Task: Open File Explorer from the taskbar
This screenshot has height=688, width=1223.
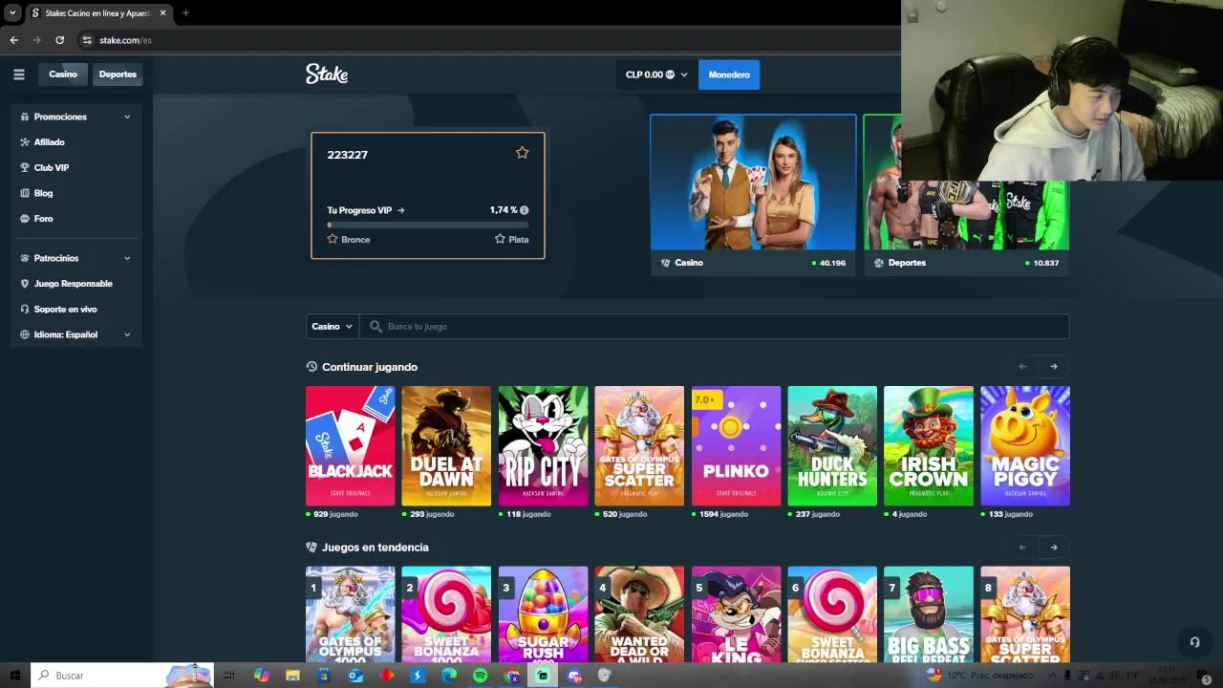Action: point(292,676)
